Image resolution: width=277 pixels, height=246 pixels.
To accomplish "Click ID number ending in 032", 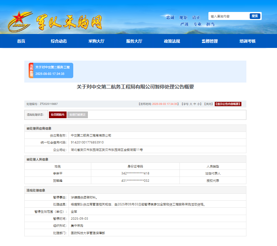I will pyautogui.click(x=135, y=181).
